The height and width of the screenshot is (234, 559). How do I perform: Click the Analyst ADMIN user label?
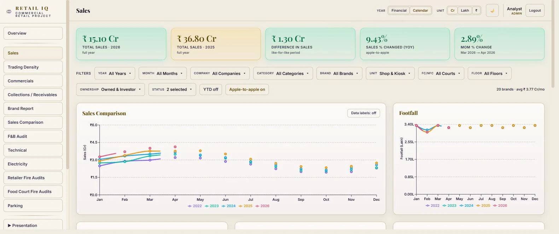(x=514, y=11)
